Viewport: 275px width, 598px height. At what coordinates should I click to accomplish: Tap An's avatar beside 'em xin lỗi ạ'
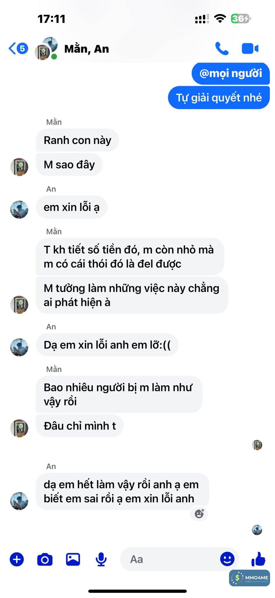point(19,210)
